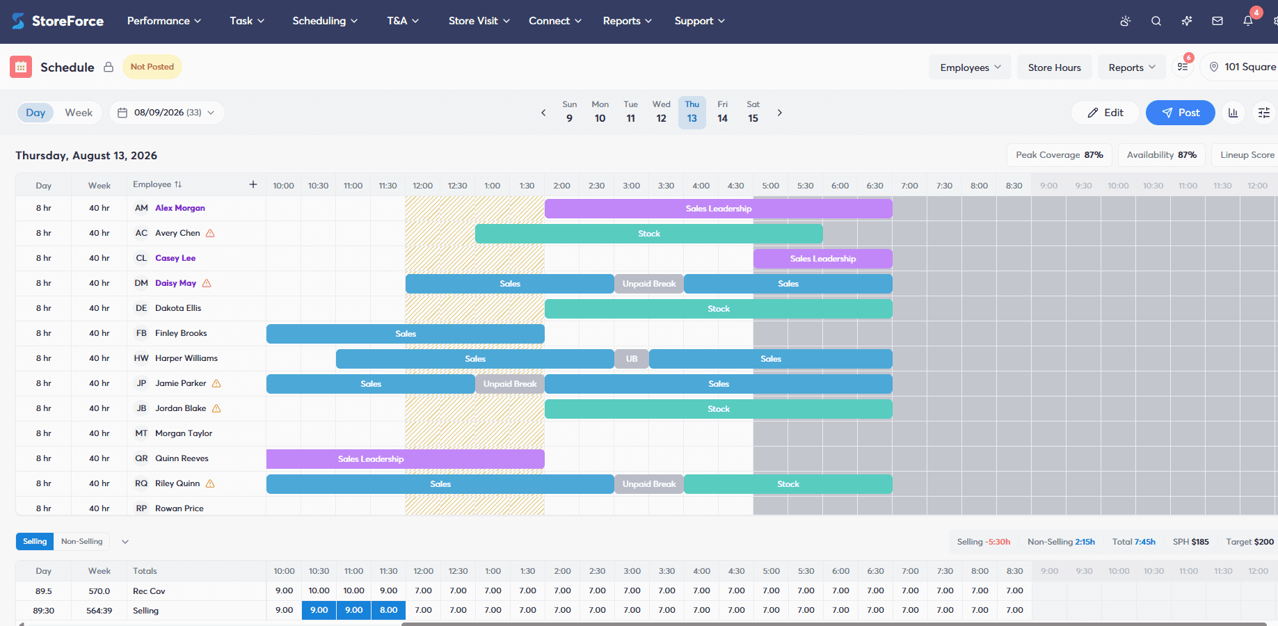1278x626 pixels.
Task: Click the 101 Square location pin
Action: pyautogui.click(x=1214, y=67)
